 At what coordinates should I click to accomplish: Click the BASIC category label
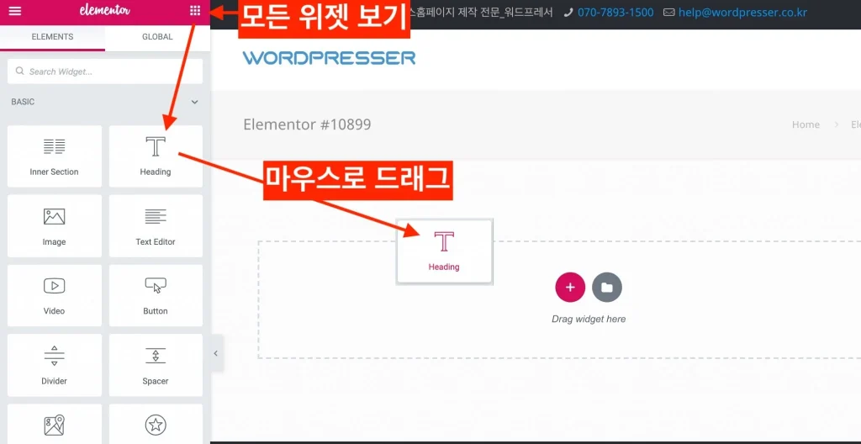(23, 103)
